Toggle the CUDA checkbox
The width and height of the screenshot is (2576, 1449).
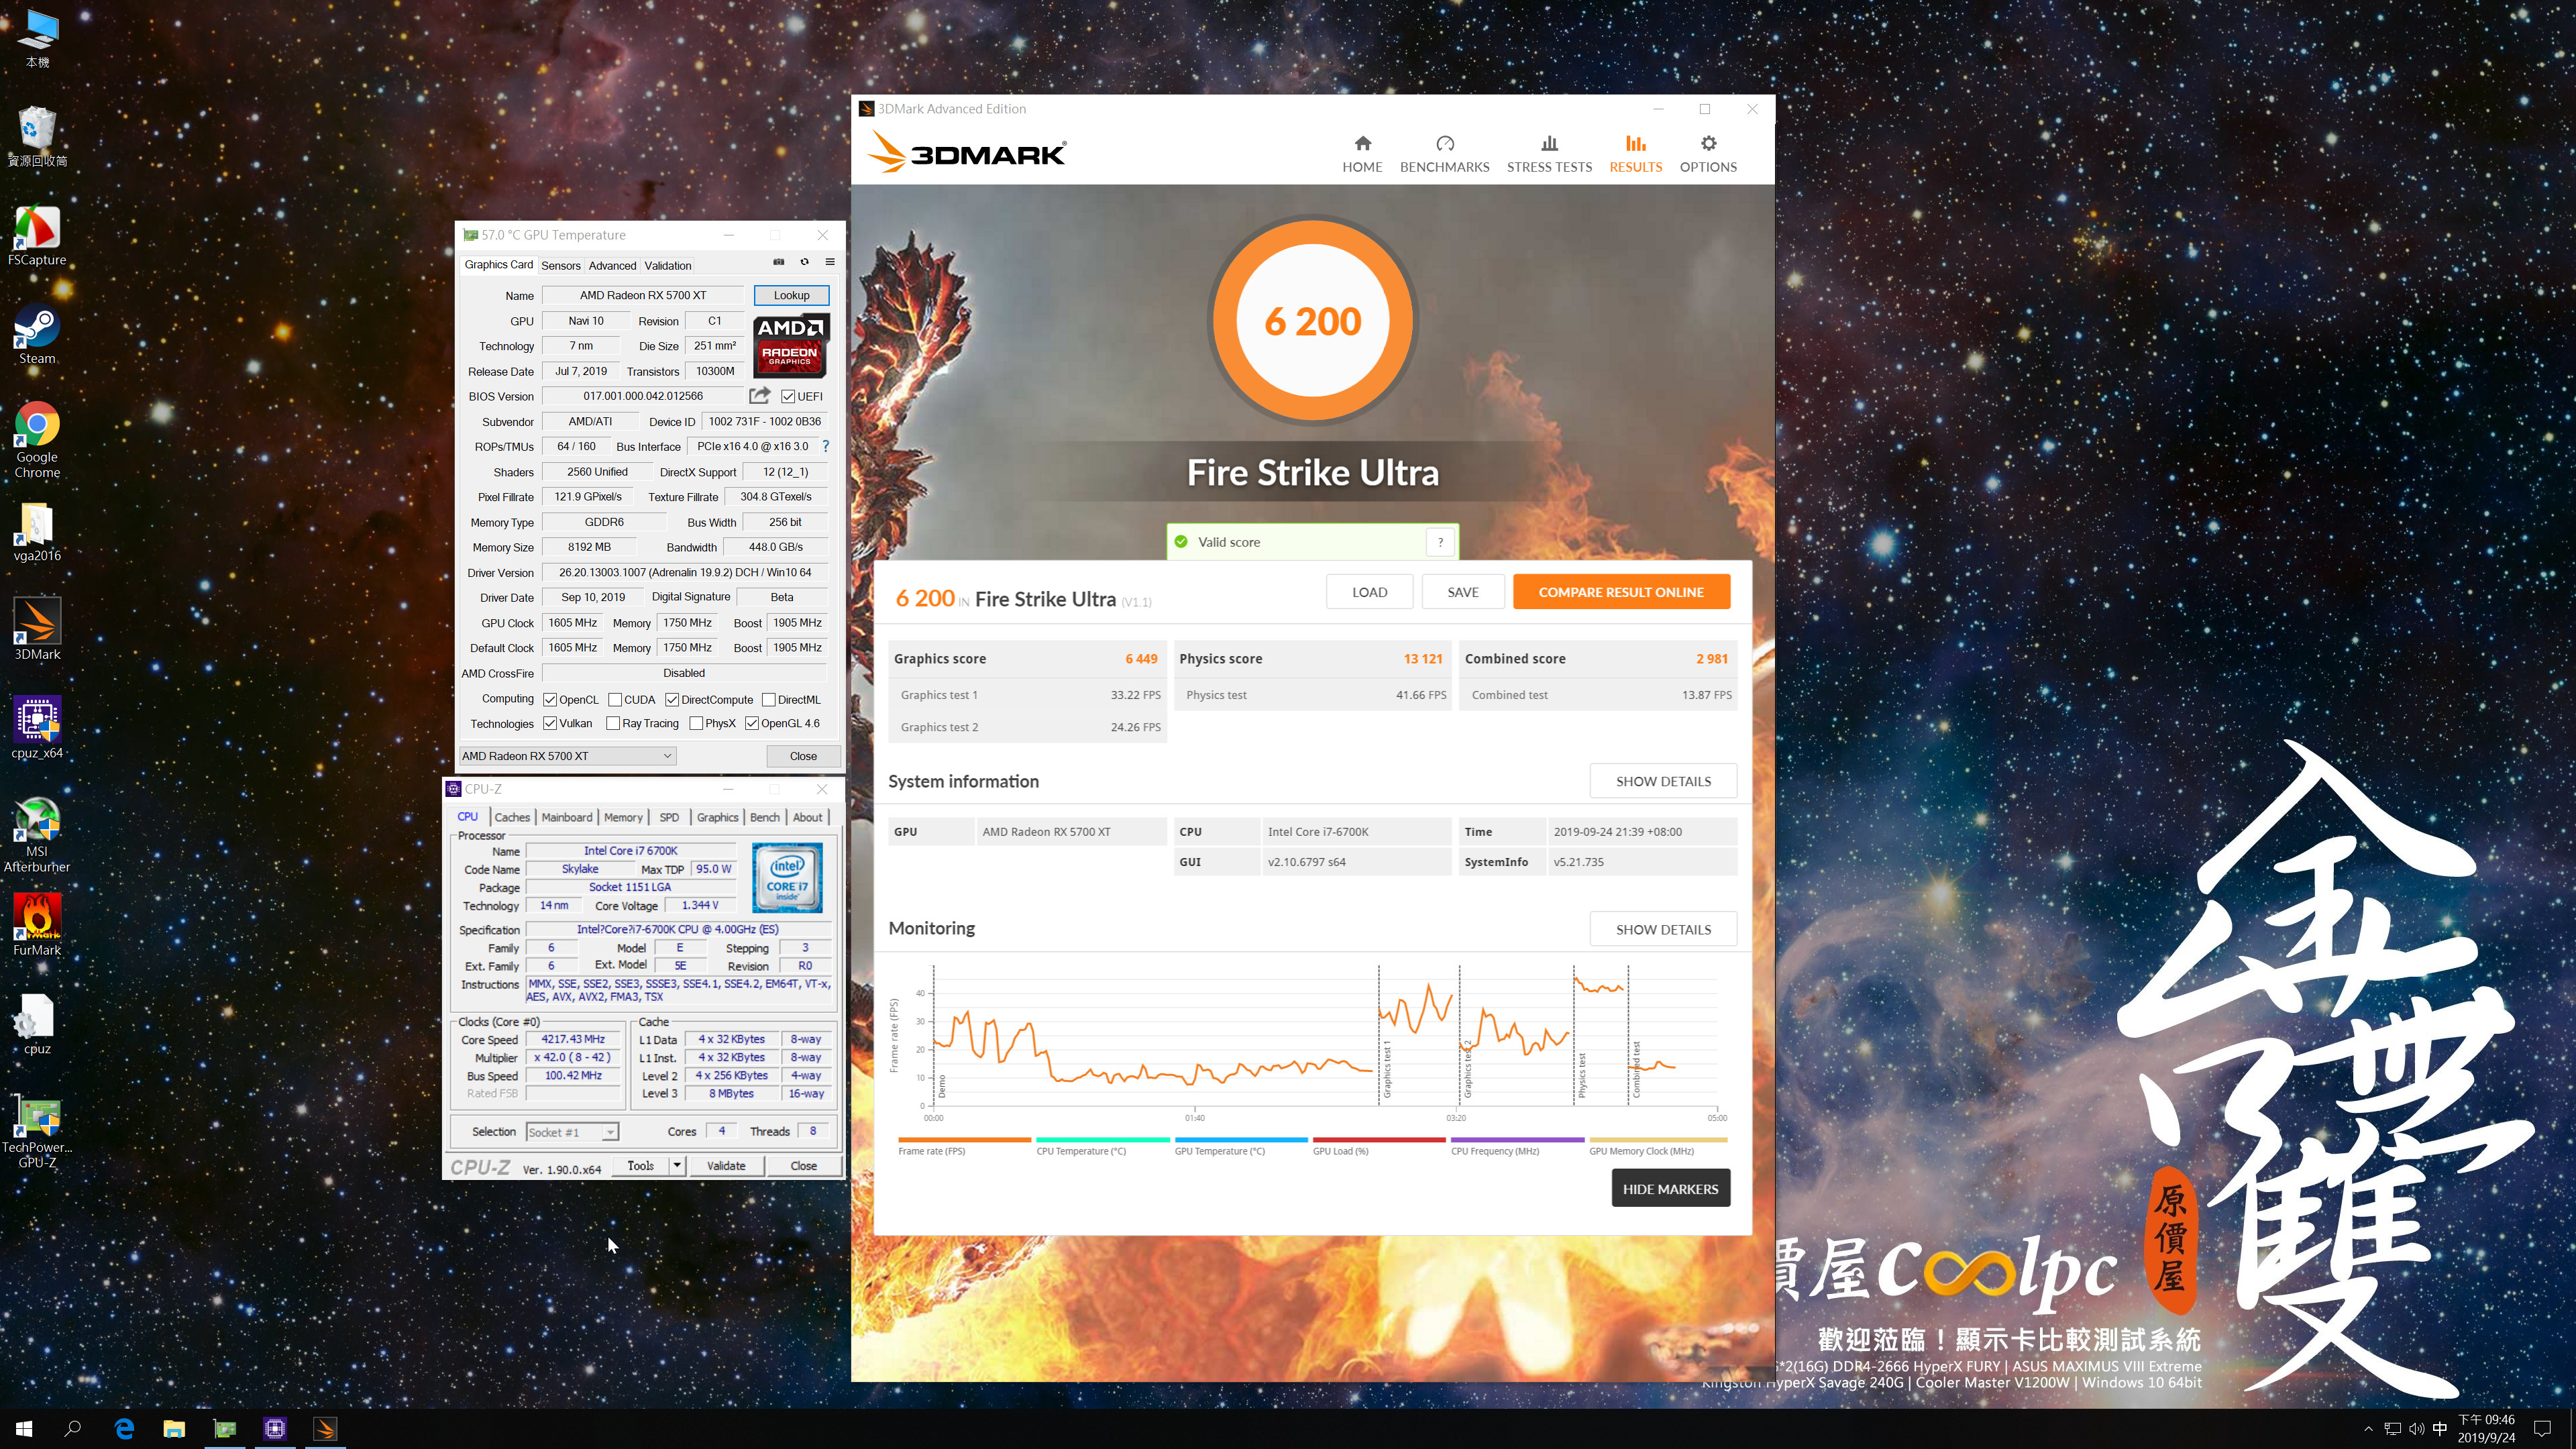(615, 700)
